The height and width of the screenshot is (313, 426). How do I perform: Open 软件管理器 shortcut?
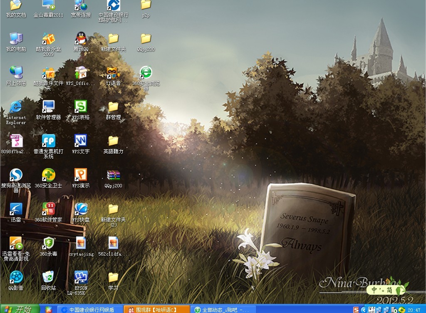(48, 110)
